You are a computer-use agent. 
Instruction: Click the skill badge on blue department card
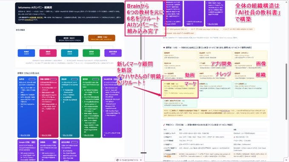click(x=32, y=79)
